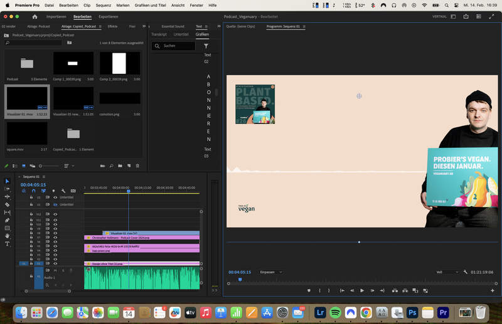Viewport: 502px width, 324px height.
Task: Select the Type tool
Action: (x=8, y=244)
